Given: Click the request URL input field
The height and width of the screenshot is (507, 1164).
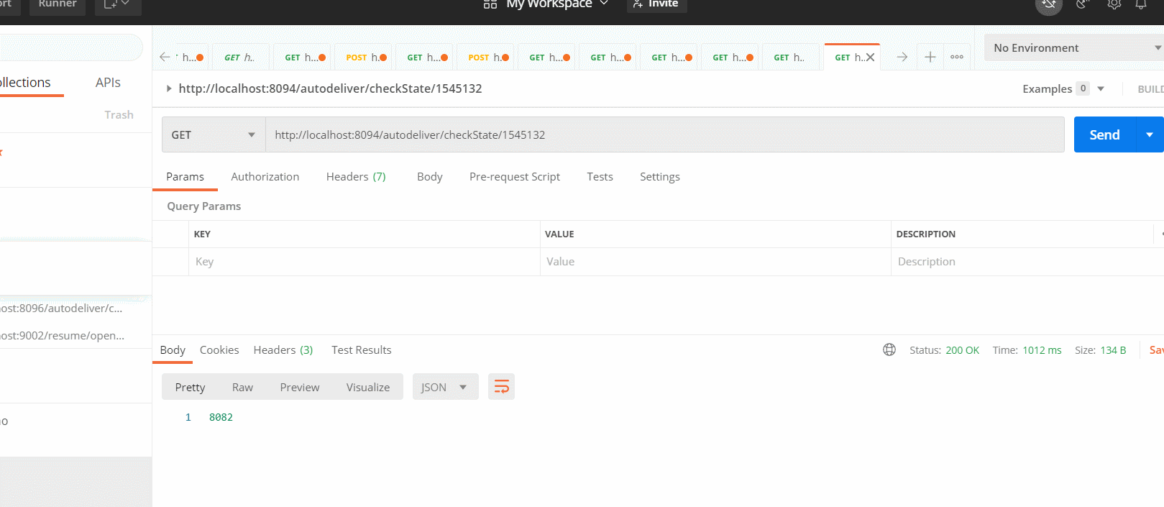Looking at the screenshot, I should 664,135.
